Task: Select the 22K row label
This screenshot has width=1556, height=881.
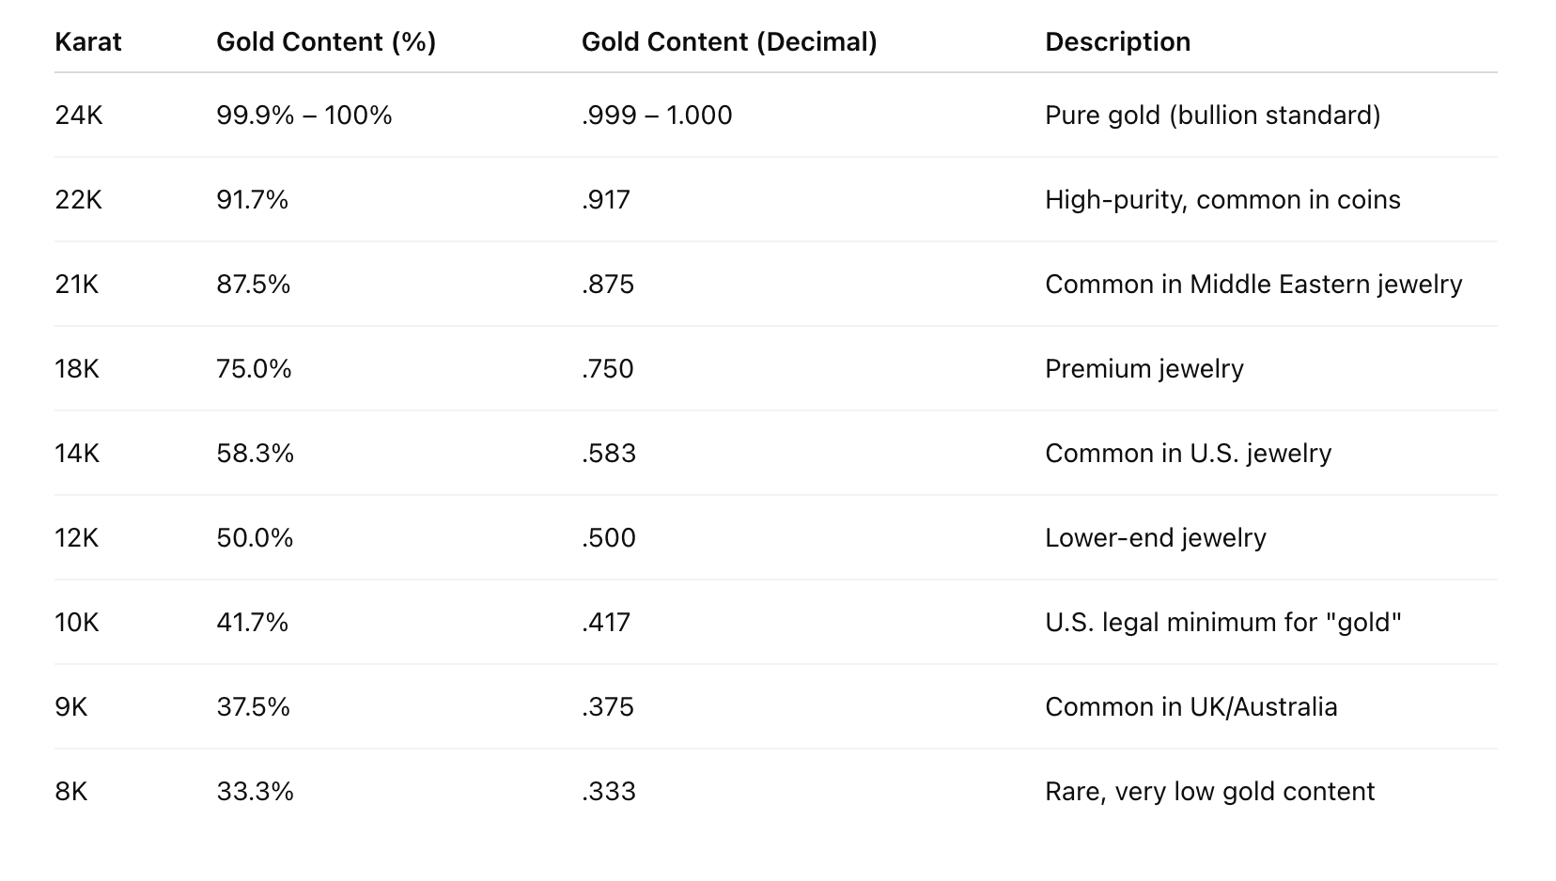Action: click(x=79, y=200)
